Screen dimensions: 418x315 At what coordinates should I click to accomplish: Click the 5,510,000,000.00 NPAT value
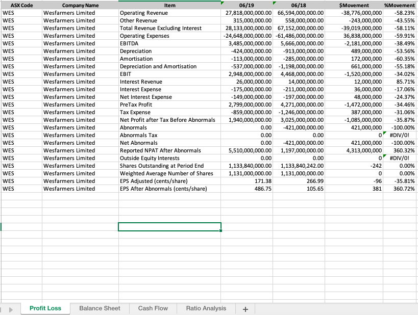tap(247, 151)
